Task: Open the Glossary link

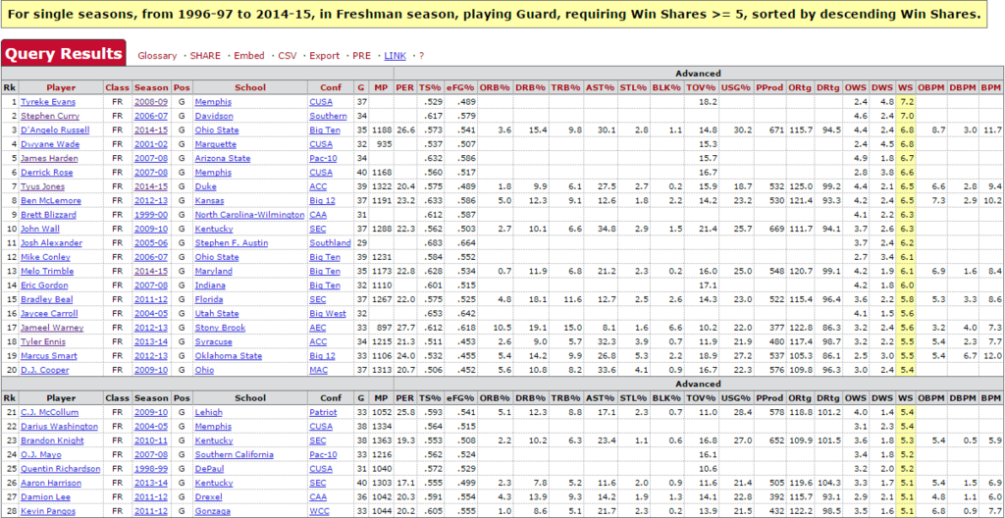Action: coord(157,56)
